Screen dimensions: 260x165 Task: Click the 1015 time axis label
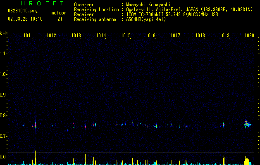point(126,35)
